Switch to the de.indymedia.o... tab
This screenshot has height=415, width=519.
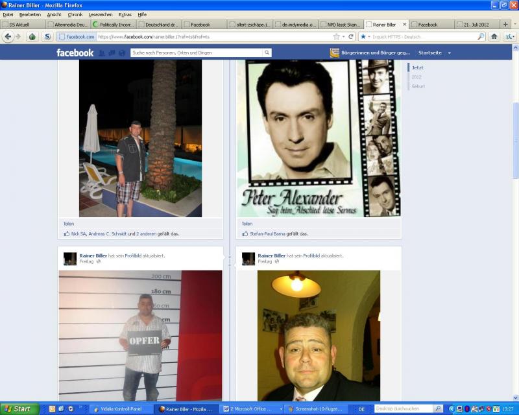295,25
